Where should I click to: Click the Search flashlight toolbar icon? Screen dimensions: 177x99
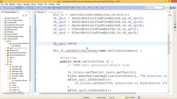tap(76, 8)
